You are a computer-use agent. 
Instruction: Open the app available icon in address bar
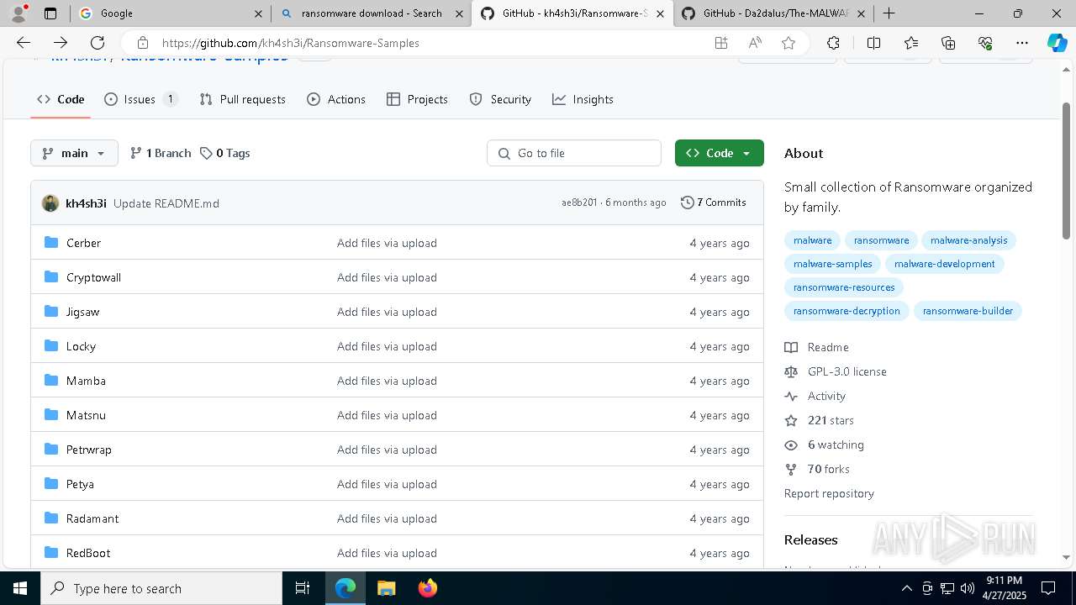click(x=720, y=43)
